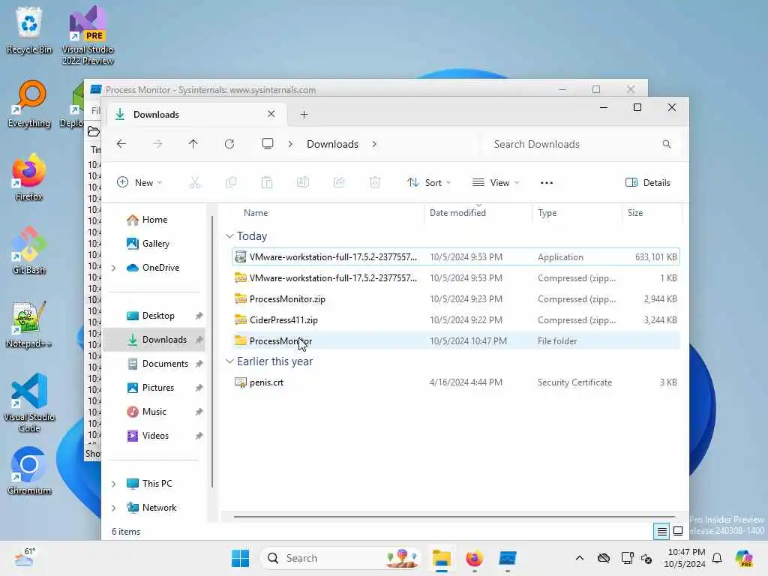This screenshot has height=576, width=768.
Task: Select Visual Studio Code desktop icon
Action: click(x=29, y=403)
